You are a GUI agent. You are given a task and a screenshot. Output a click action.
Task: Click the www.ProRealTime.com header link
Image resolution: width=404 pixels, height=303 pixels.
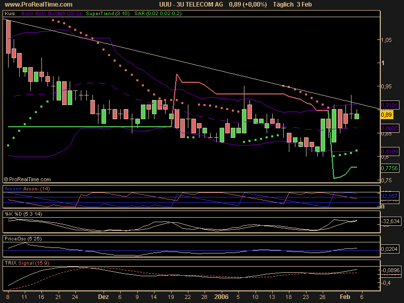click(x=39, y=5)
